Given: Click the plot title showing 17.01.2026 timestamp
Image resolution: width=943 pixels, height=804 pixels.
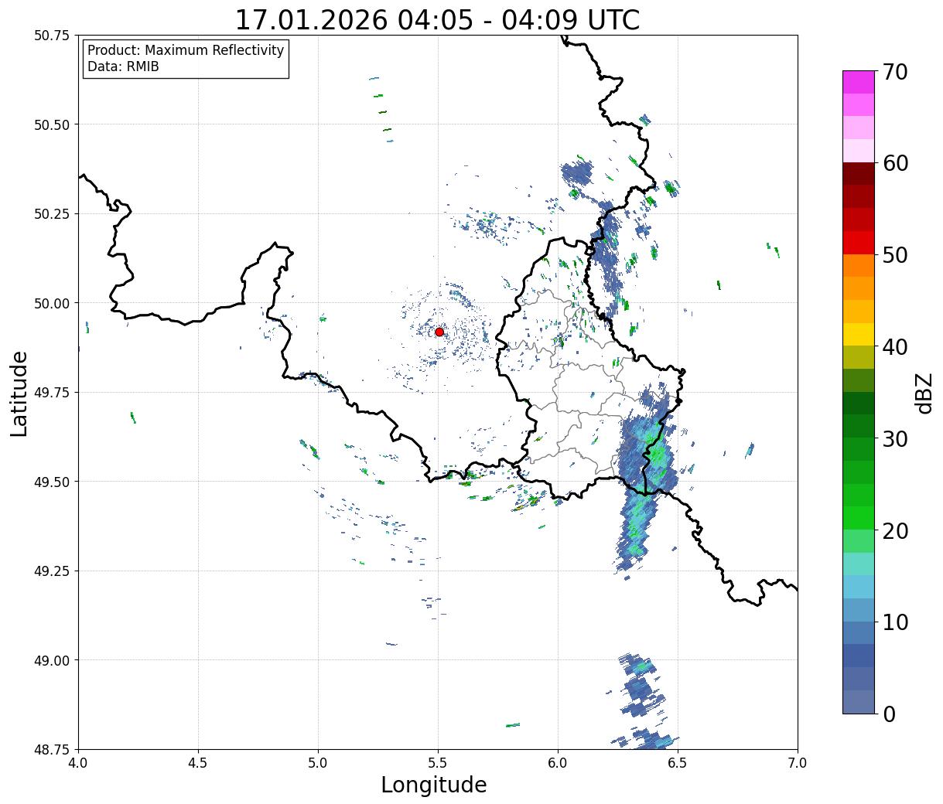Looking at the screenshot, I should click(437, 19).
